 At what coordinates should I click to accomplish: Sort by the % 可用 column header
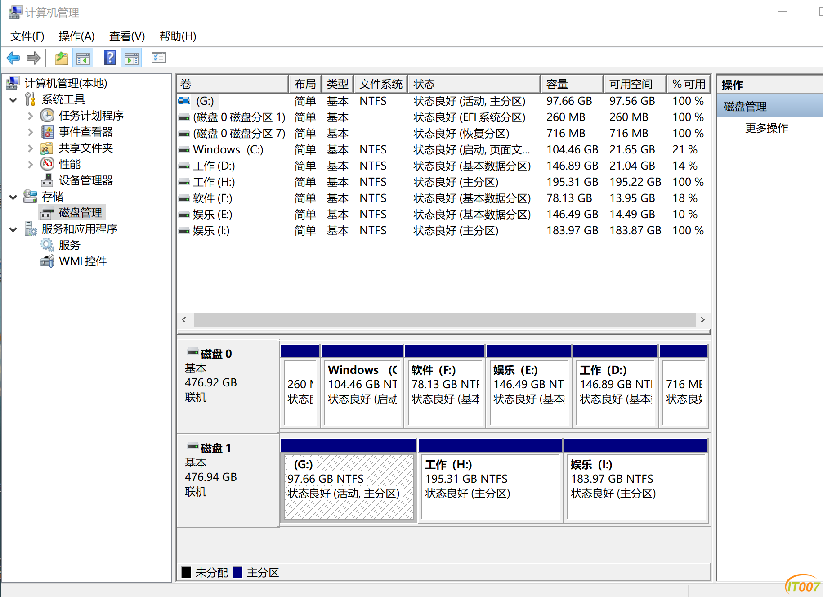(x=689, y=84)
